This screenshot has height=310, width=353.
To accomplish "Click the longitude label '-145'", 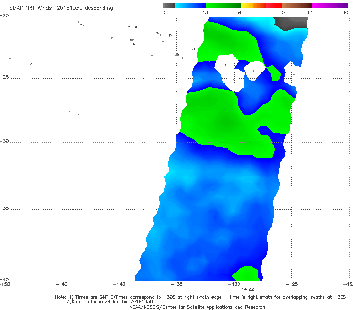I will coord(62,284).
